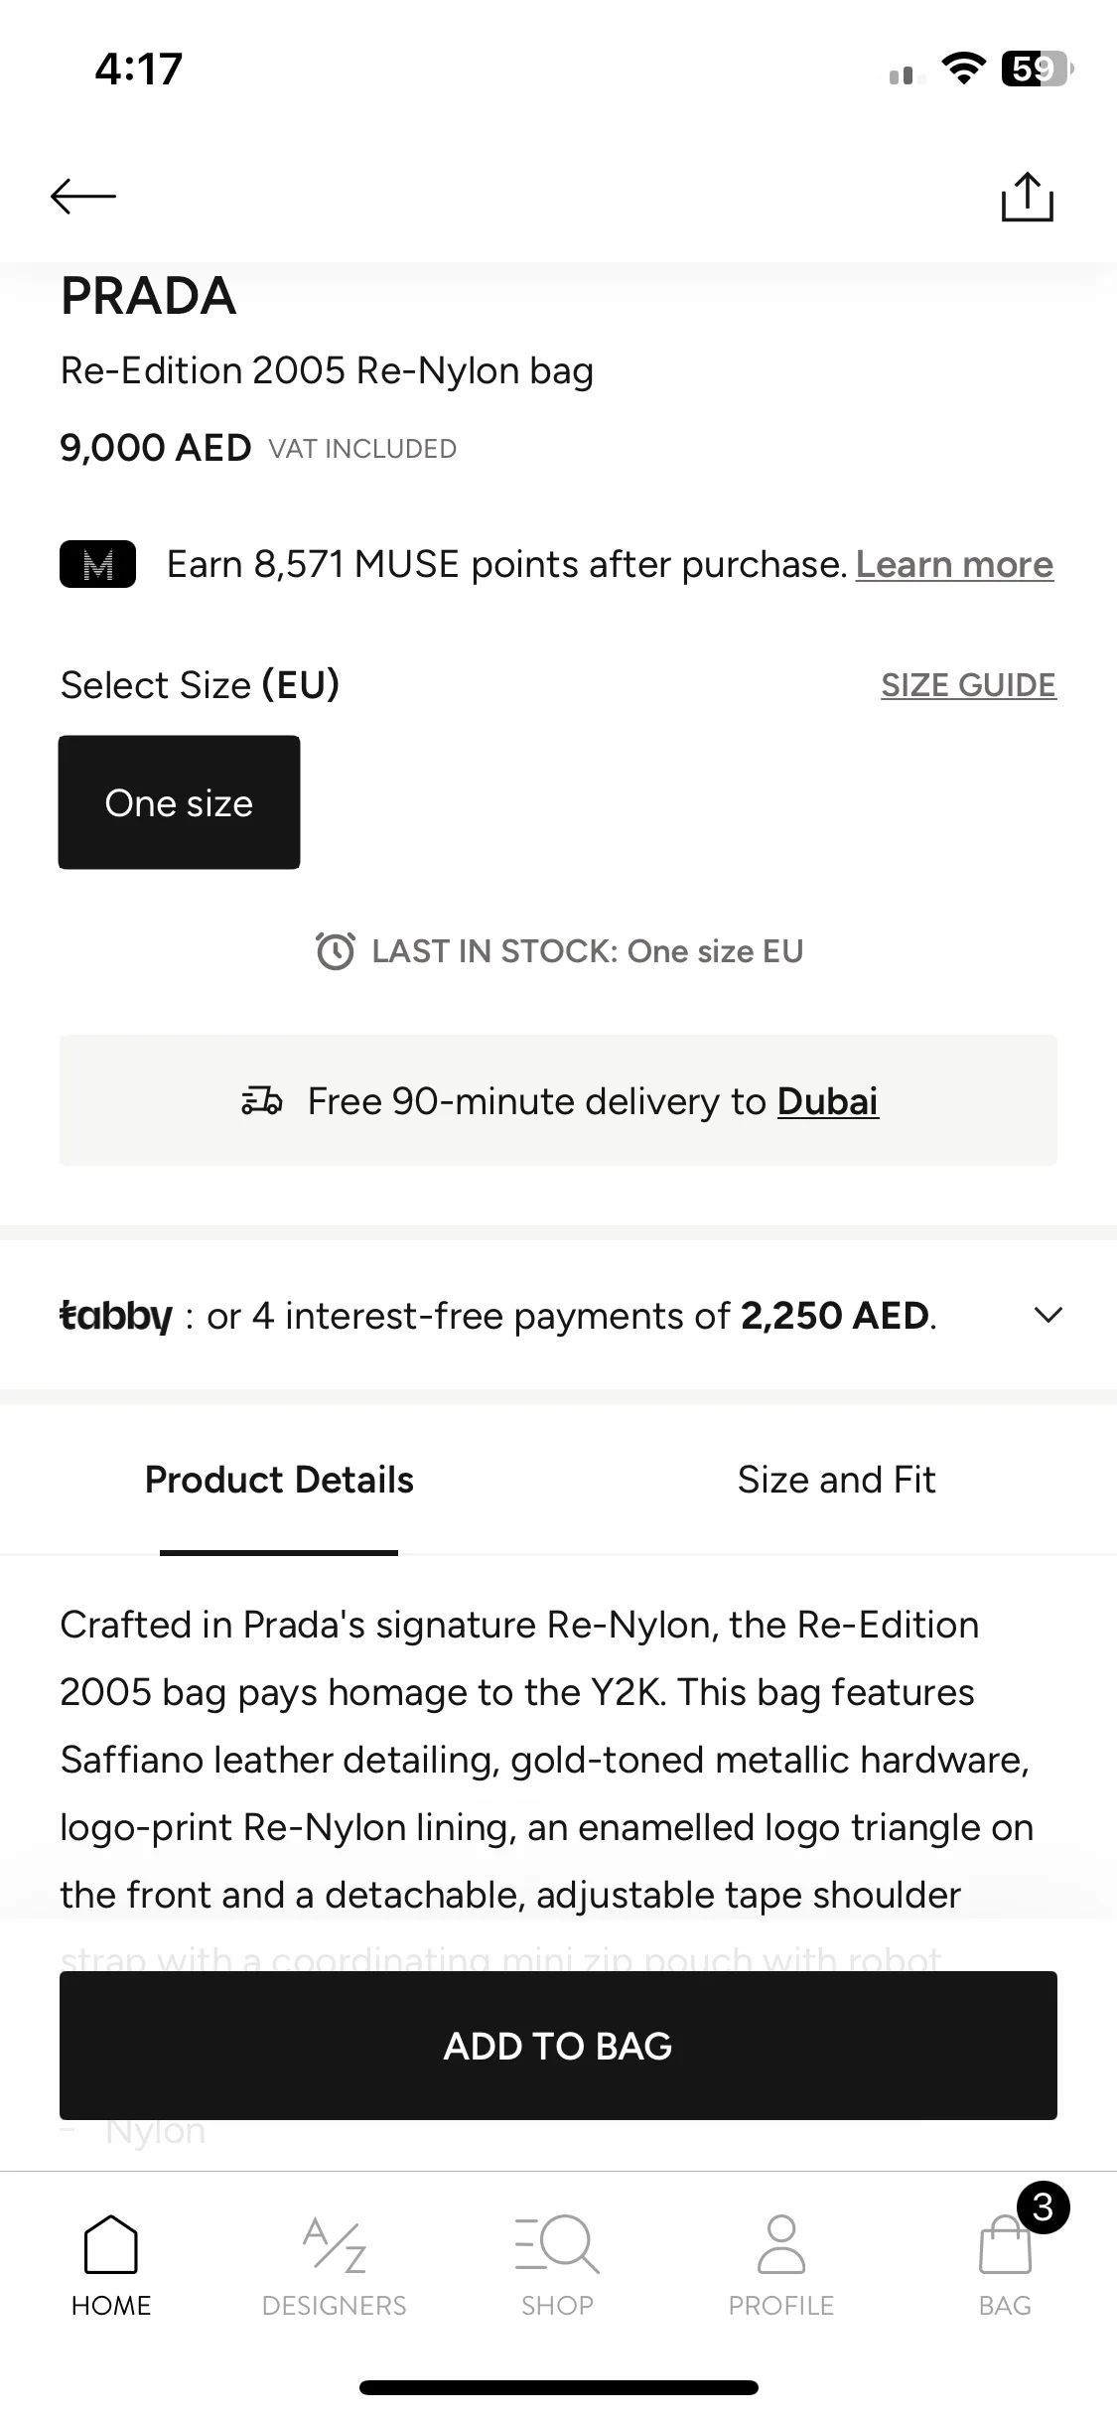Open the Size Guide link

tap(968, 685)
